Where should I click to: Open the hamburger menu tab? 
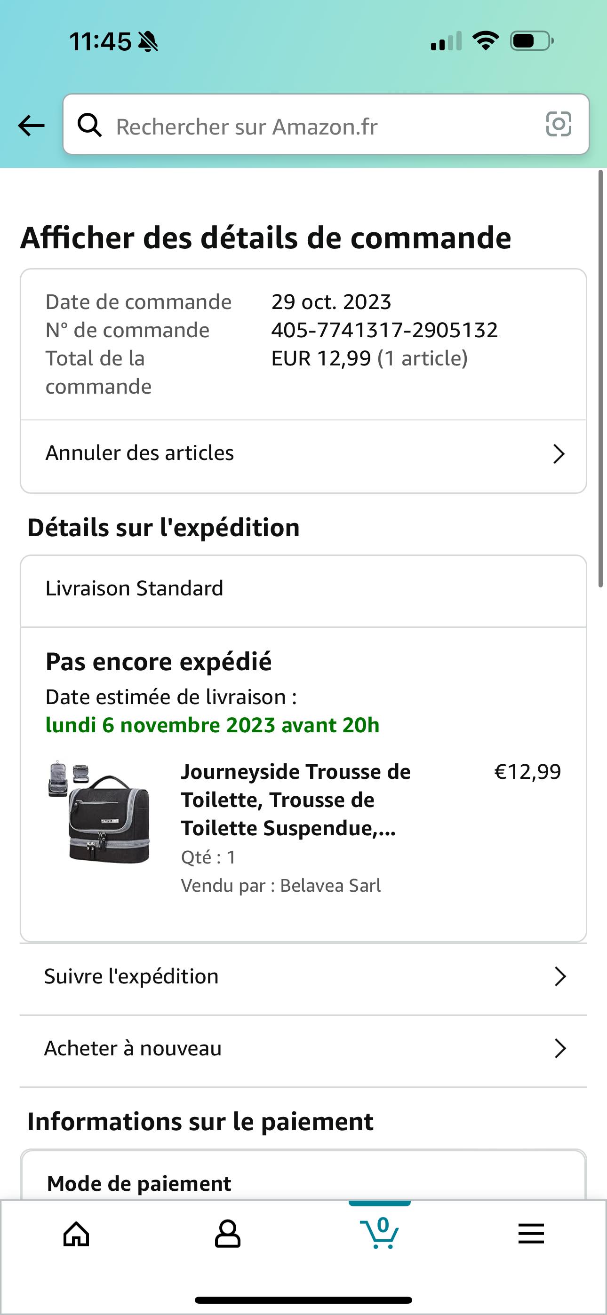531,1235
